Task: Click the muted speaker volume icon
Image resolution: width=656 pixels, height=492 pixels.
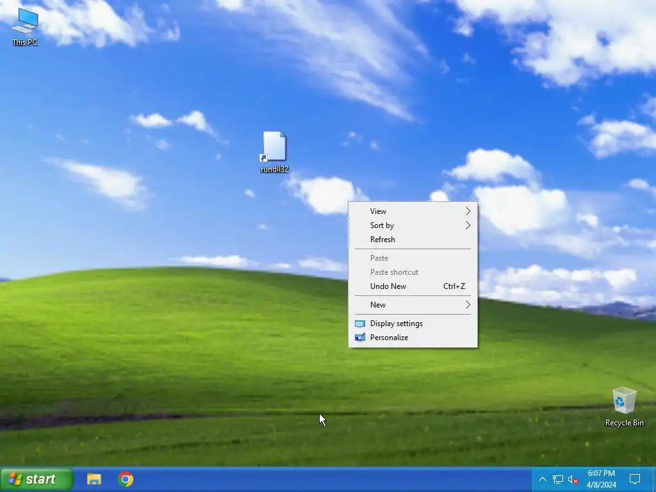Action: coord(573,479)
